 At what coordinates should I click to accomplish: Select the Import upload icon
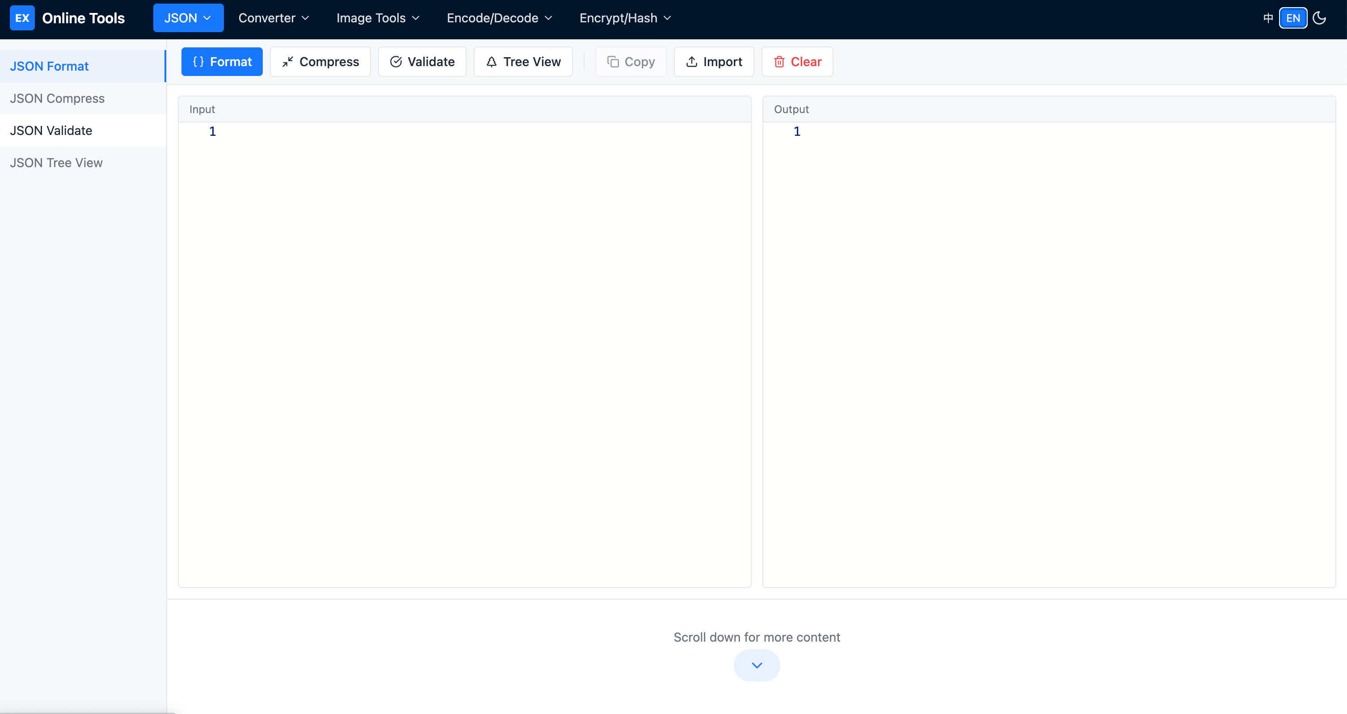pyautogui.click(x=691, y=61)
